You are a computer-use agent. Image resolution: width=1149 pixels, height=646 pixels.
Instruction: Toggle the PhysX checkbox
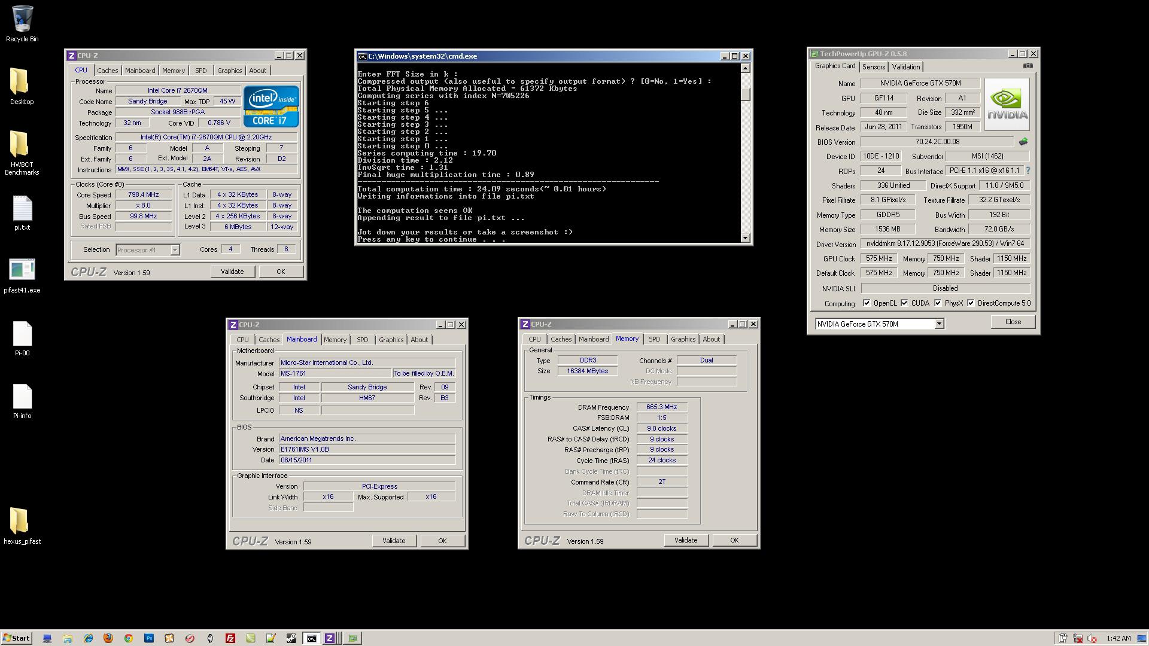[938, 303]
